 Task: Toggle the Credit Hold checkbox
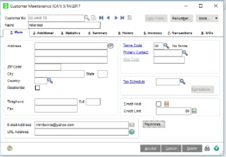159,104
